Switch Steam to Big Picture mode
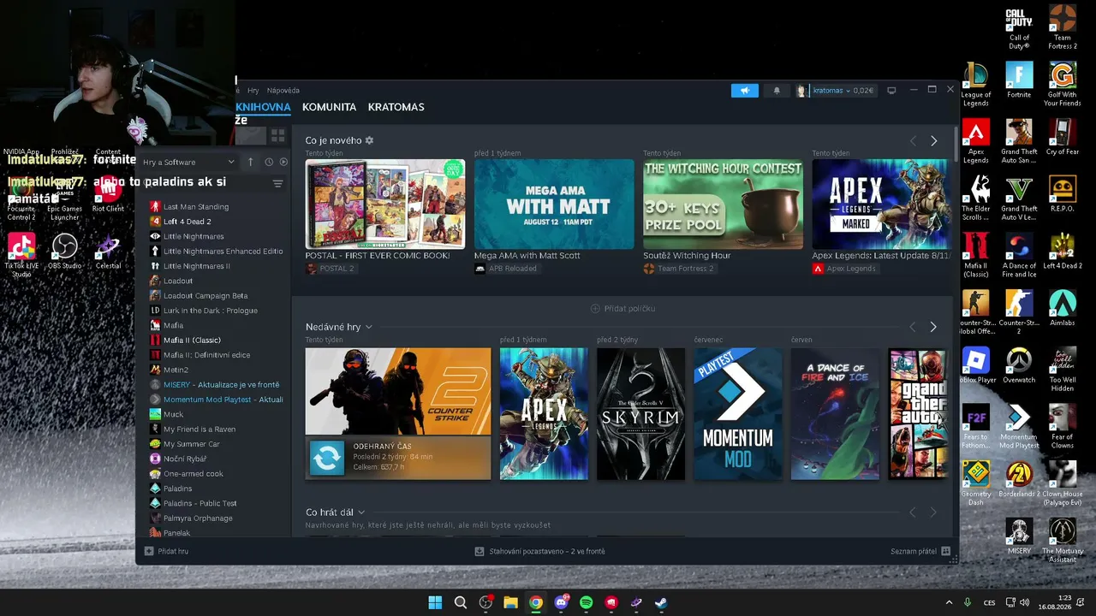Viewport: 1096px width, 616px height. coord(891,90)
